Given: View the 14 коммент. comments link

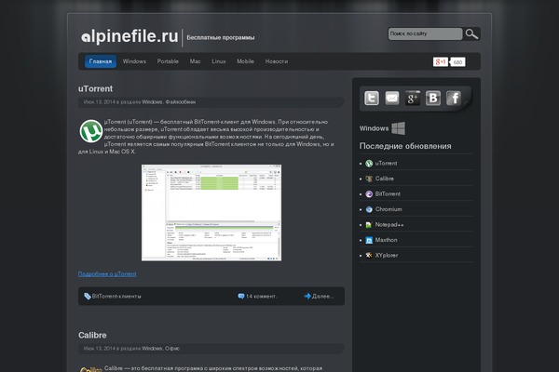Looking at the screenshot, I should coord(261,296).
